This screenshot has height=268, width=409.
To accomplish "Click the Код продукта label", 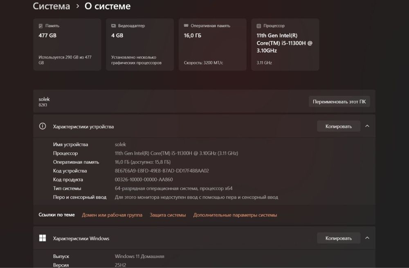I will pyautogui.click(x=68, y=180).
